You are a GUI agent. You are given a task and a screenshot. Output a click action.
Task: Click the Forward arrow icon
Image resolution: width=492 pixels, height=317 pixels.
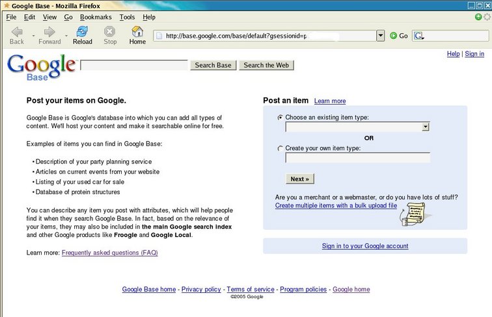click(49, 32)
